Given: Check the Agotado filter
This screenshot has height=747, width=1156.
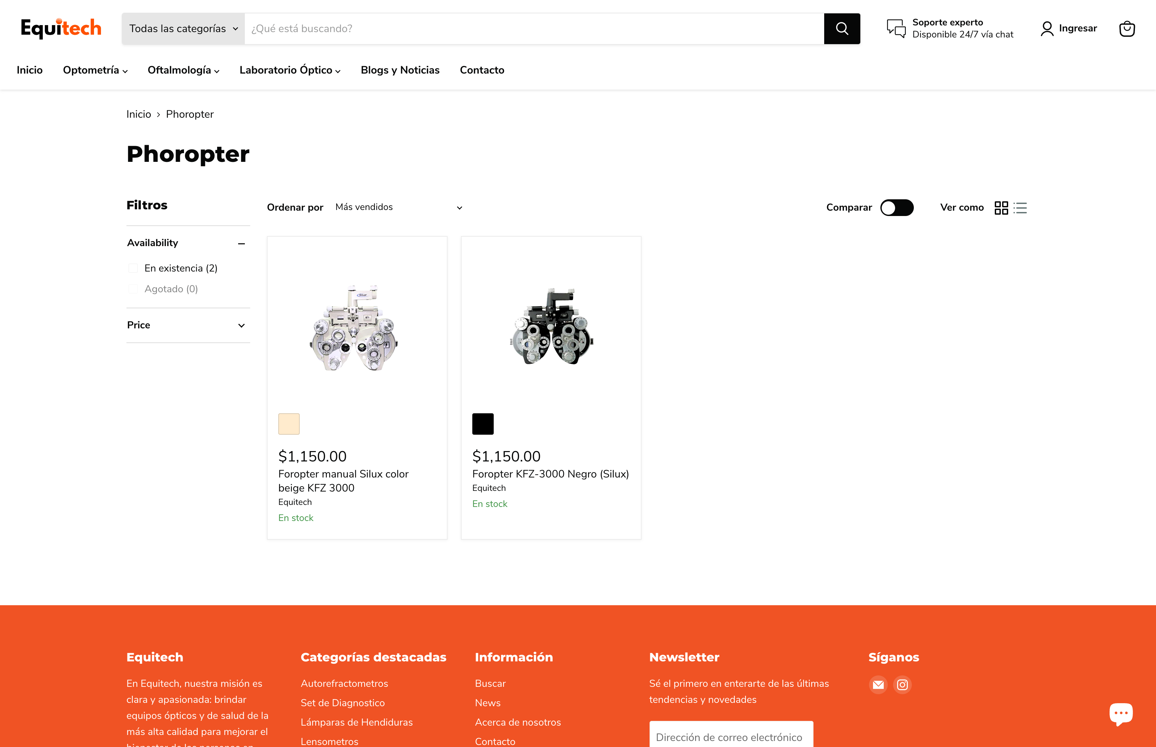Looking at the screenshot, I should 133,289.
